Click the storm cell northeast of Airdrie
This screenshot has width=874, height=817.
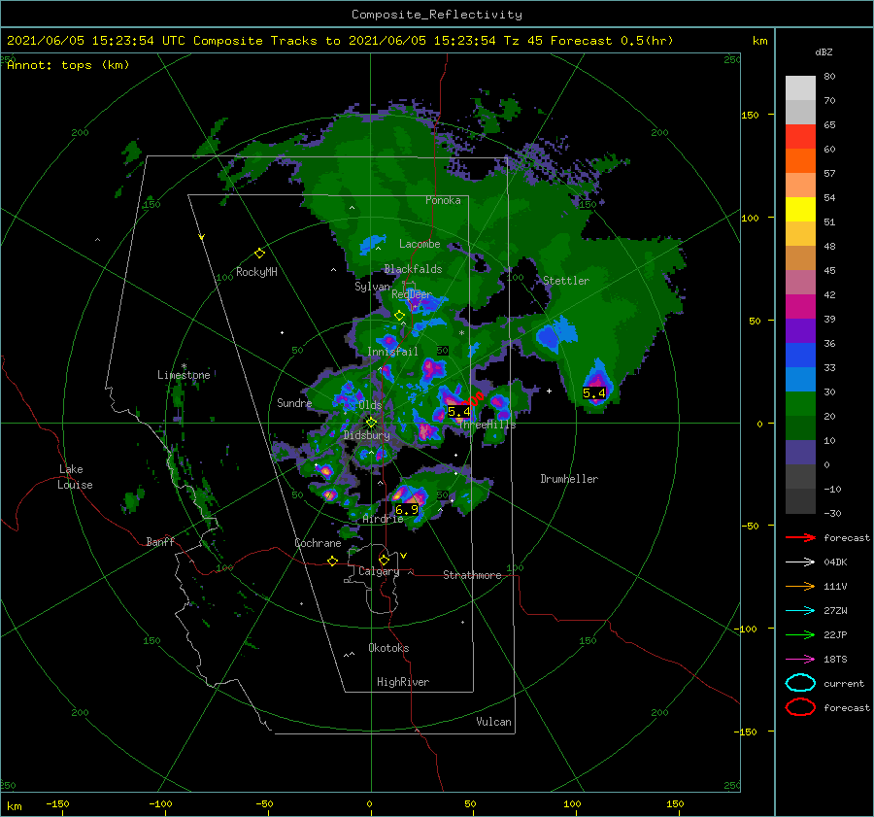pyautogui.click(x=411, y=496)
